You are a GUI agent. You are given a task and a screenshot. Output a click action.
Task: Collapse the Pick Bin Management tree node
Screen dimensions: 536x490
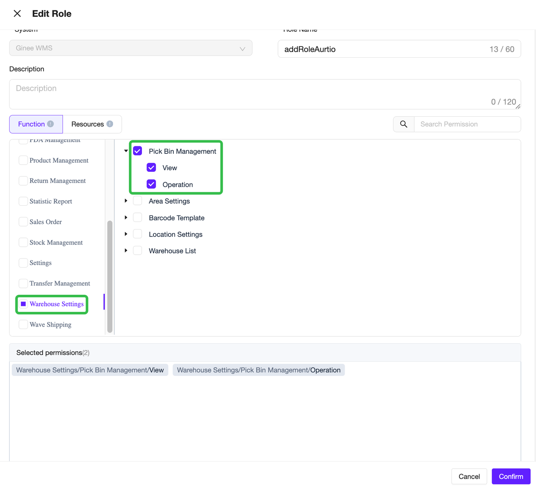click(126, 151)
